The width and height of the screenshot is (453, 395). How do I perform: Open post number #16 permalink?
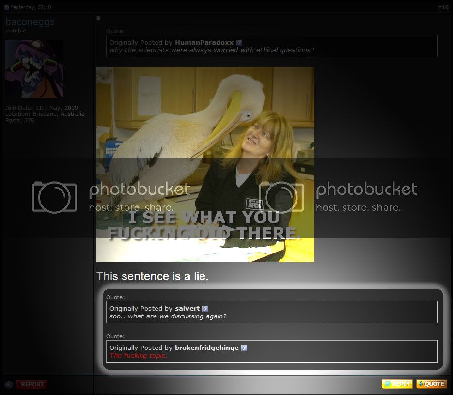(443, 8)
